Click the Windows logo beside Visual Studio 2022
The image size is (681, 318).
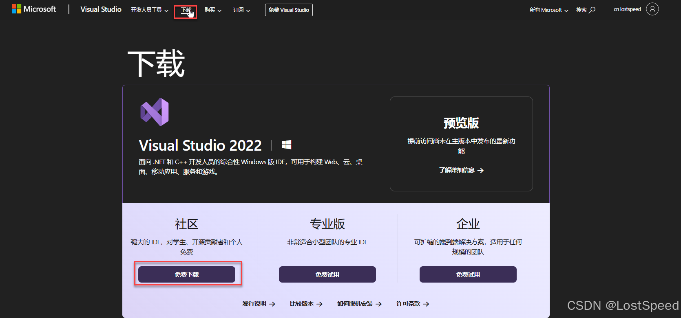tap(287, 145)
